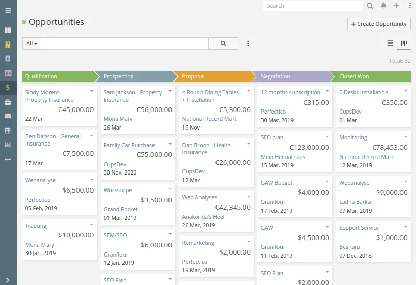Open Mein Heimathaus account link
This screenshot has height=285, width=416.
pos(283,157)
